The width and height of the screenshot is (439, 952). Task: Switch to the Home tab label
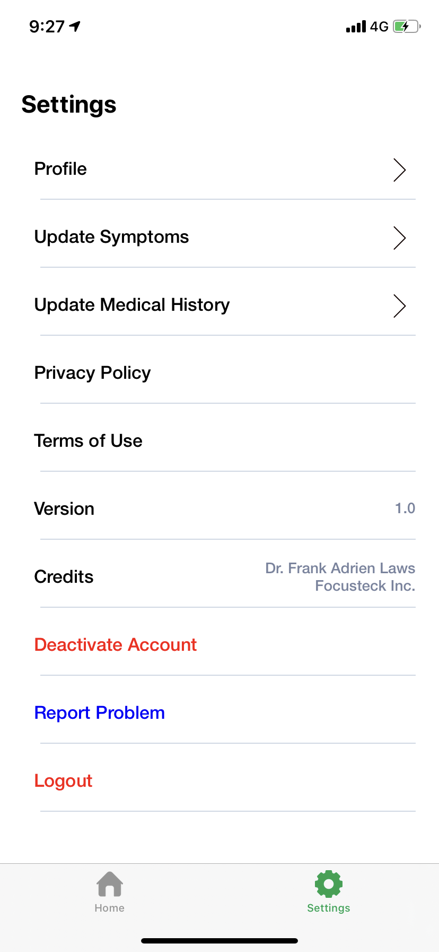(110, 908)
